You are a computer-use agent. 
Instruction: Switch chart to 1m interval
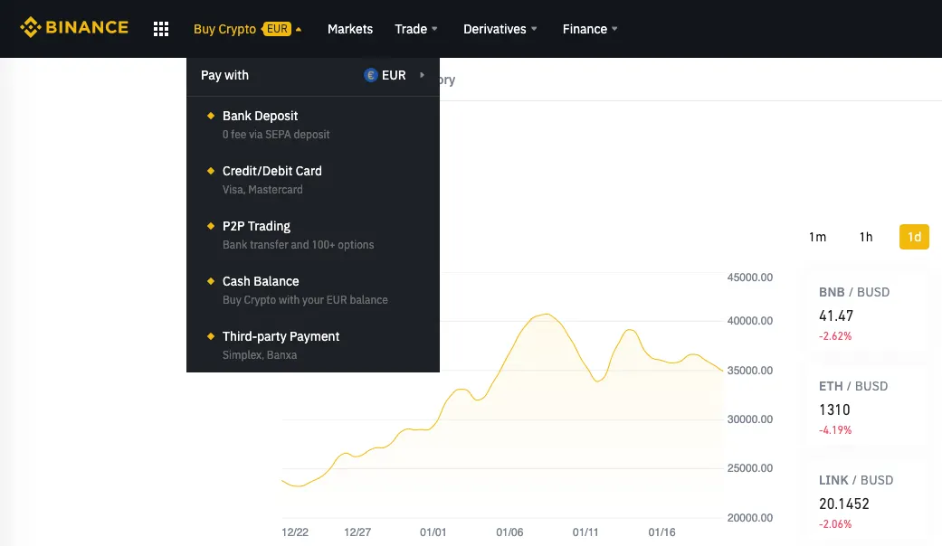tap(817, 237)
